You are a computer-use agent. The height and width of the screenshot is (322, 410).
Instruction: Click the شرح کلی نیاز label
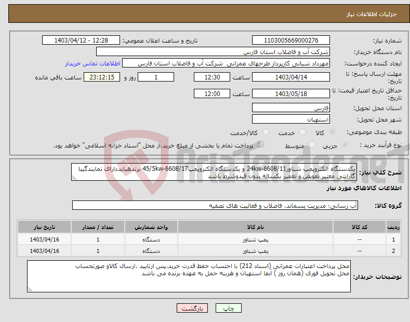[x=380, y=172]
